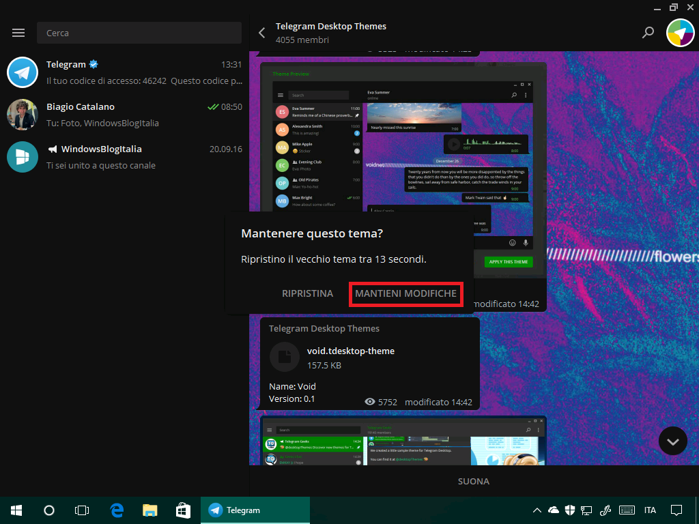This screenshot has height=524, width=699.
Task: Open Task View on taskbar
Action: tap(82, 510)
